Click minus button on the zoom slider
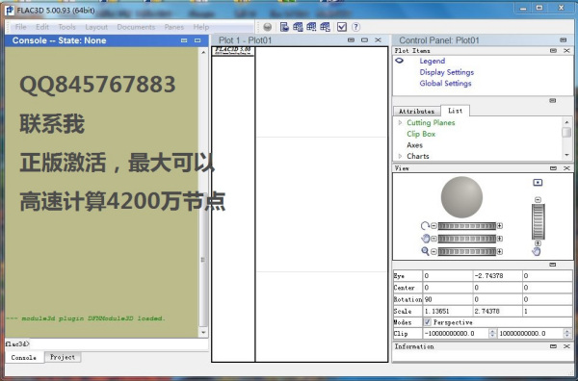 433,251
